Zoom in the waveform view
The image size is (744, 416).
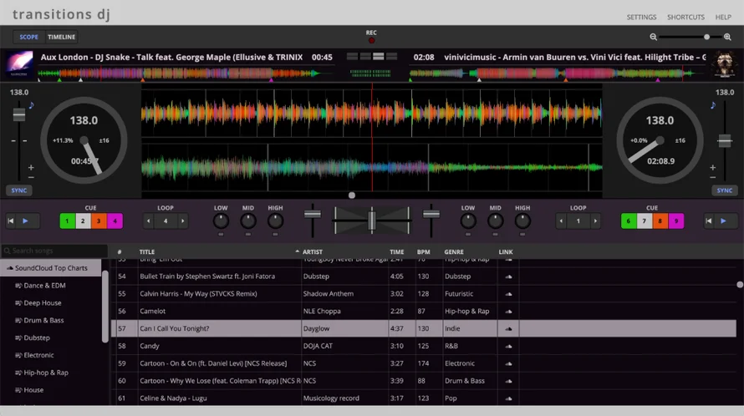727,37
